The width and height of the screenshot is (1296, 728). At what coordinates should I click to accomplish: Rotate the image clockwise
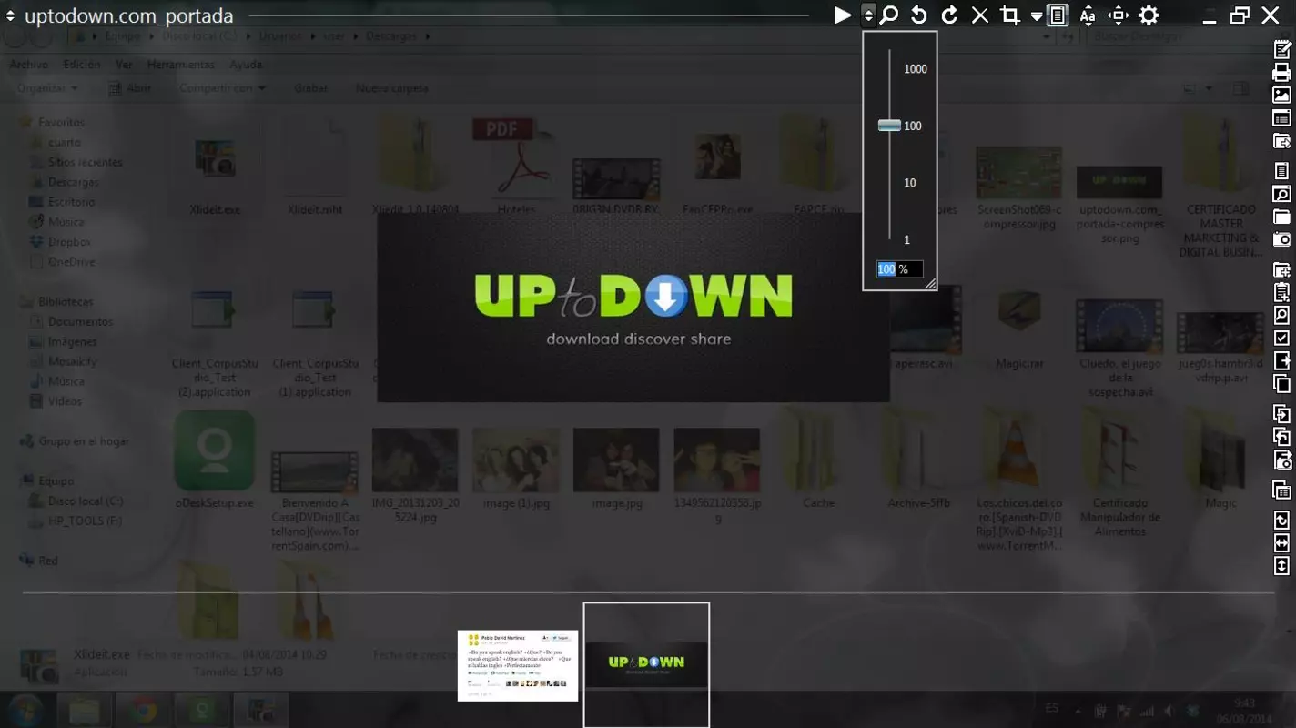949,15
